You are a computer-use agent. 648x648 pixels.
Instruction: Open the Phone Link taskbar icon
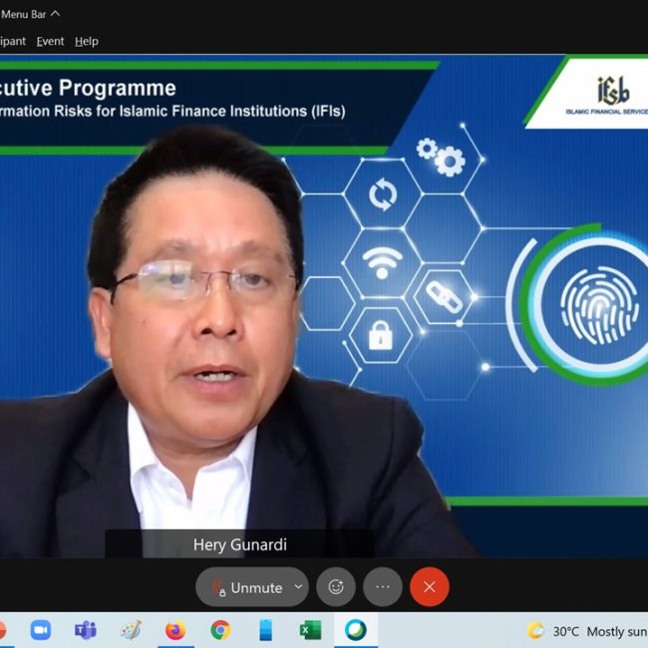coord(265,630)
